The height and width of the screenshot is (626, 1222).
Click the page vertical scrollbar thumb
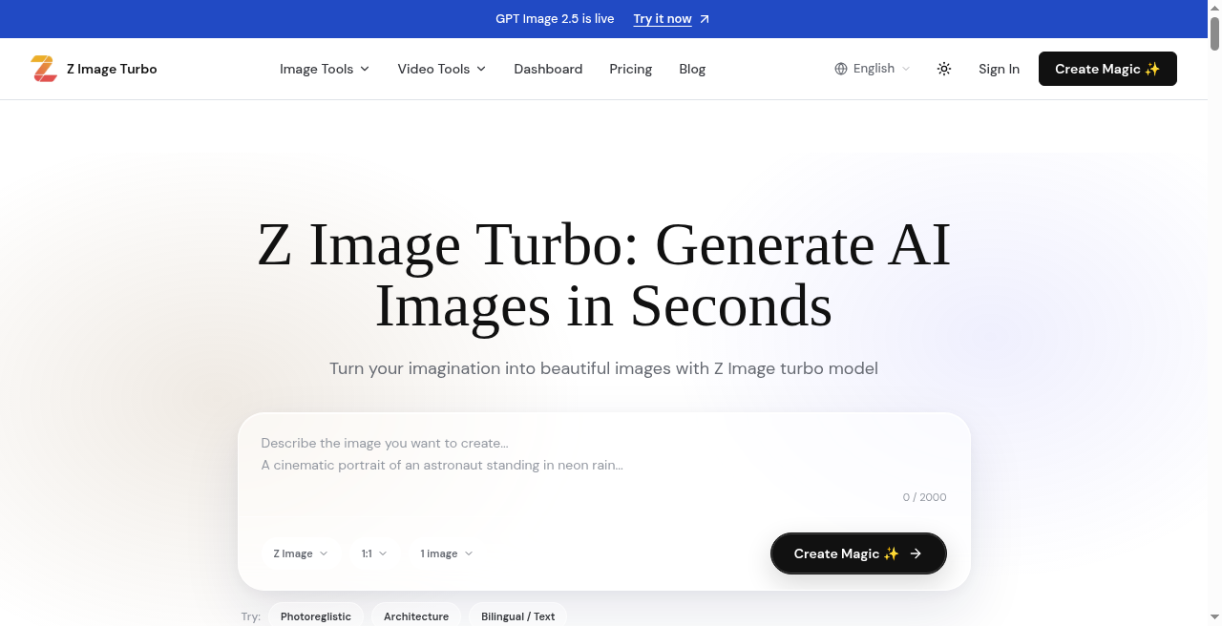[1214, 32]
